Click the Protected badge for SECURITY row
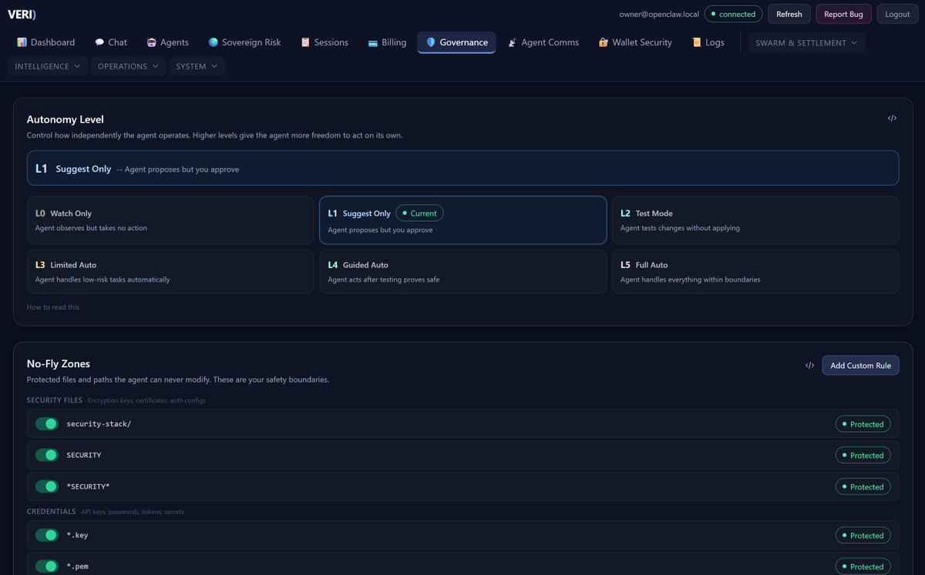Screen dimensions: 925x575 tap(863, 455)
